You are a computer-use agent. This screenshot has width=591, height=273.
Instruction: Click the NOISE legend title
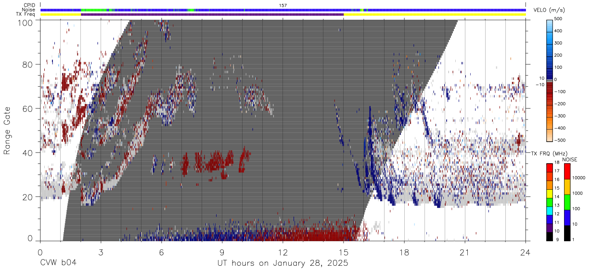[x=569, y=159]
